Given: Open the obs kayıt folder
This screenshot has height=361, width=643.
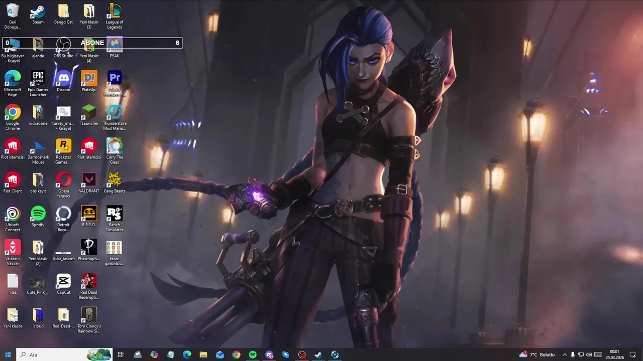Looking at the screenshot, I should (x=38, y=183).
